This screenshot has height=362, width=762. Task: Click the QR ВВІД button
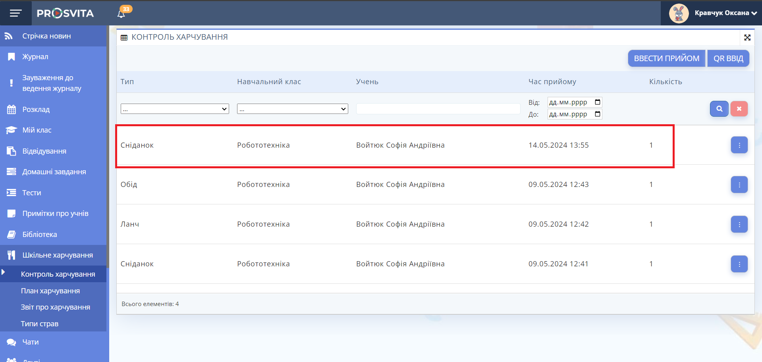click(728, 58)
